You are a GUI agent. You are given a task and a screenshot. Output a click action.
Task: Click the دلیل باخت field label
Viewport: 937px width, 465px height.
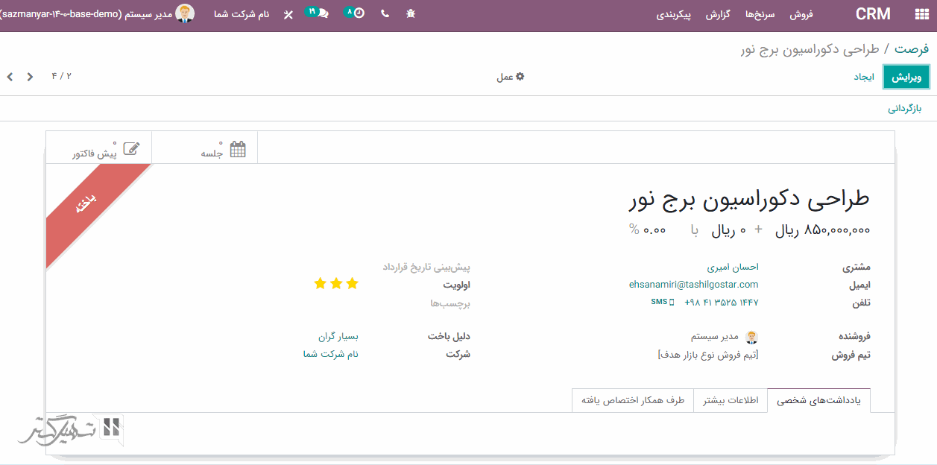click(x=449, y=337)
